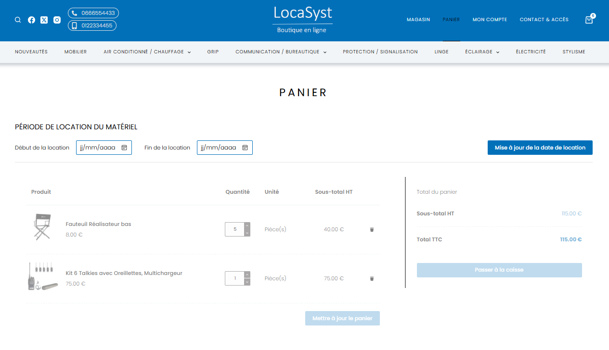609x350 pixels.
Task: Browse the NOUVEAUTÉS category
Action: (31, 52)
